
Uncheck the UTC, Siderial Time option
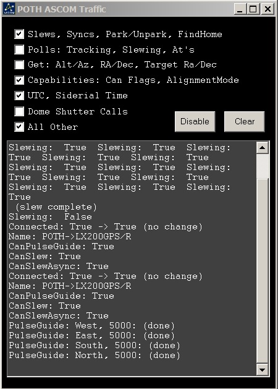coord(19,95)
